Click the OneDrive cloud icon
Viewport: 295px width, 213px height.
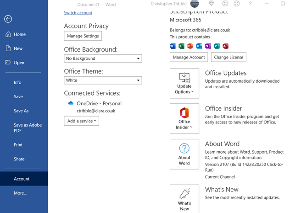[x=71, y=103]
